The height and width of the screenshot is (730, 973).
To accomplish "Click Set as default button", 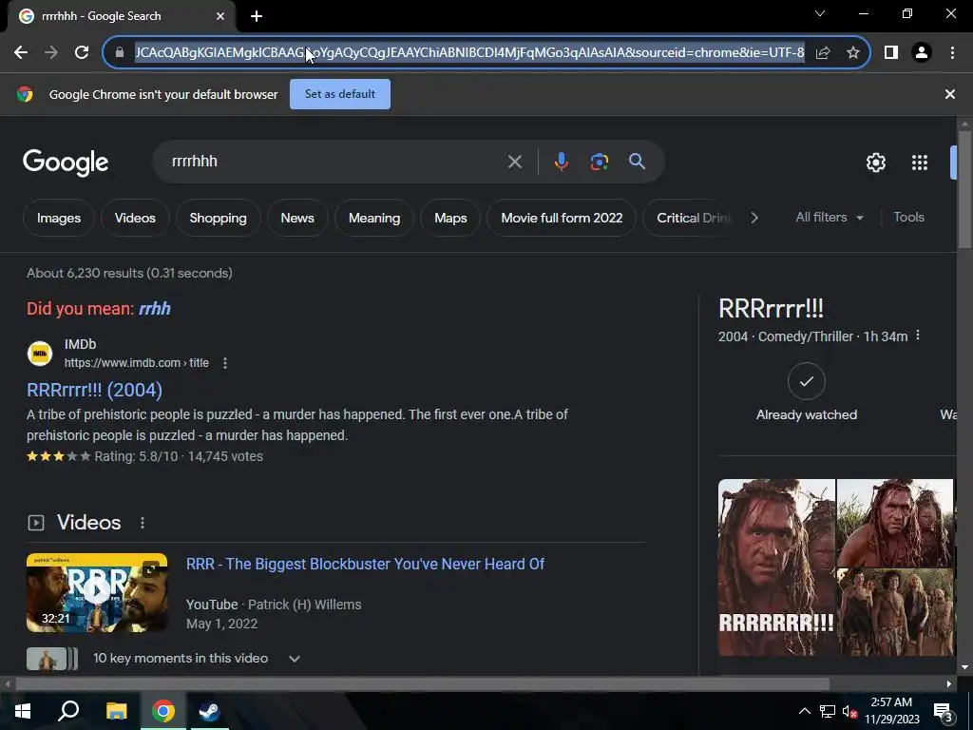I will (340, 94).
